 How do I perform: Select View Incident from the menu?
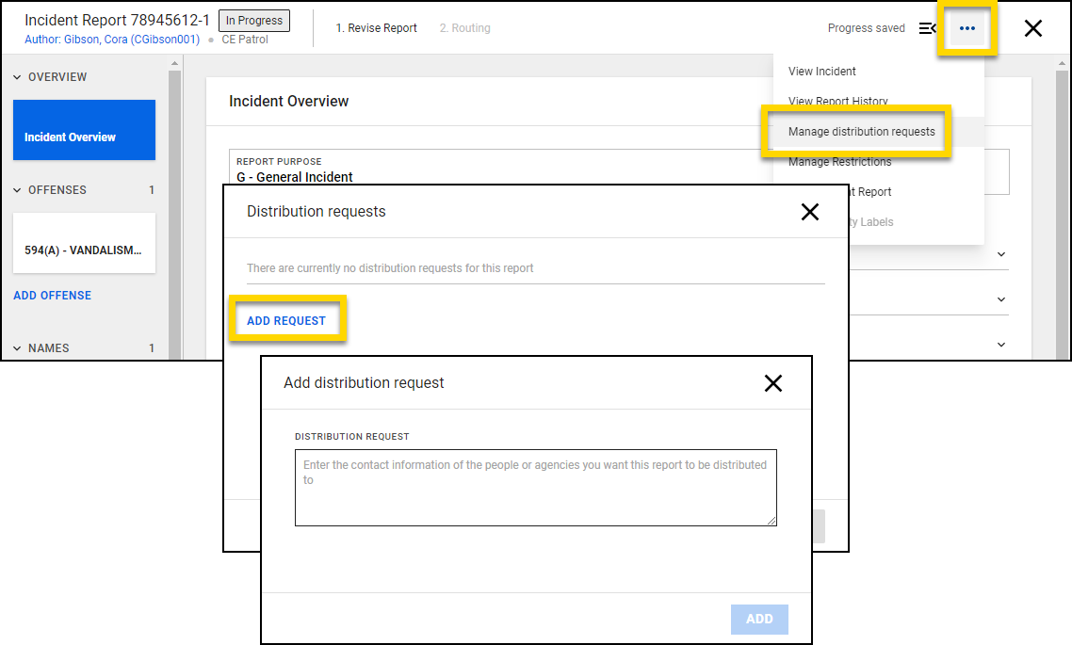[x=821, y=71]
